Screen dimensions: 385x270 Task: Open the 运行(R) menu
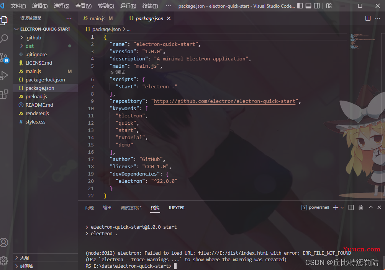[128, 6]
